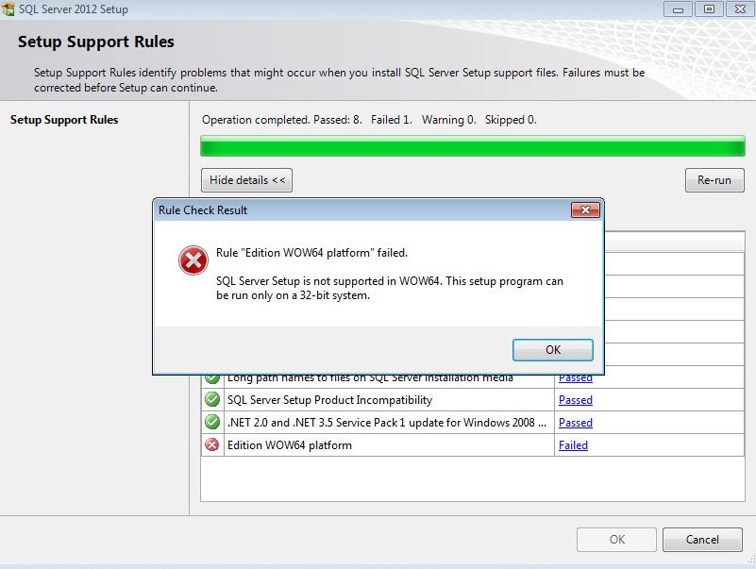Click the Rule "Edition WOW64 platform" failed message
Viewport: 756px width, 569px height.
point(312,253)
